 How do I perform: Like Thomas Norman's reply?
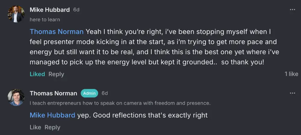click(x=35, y=127)
